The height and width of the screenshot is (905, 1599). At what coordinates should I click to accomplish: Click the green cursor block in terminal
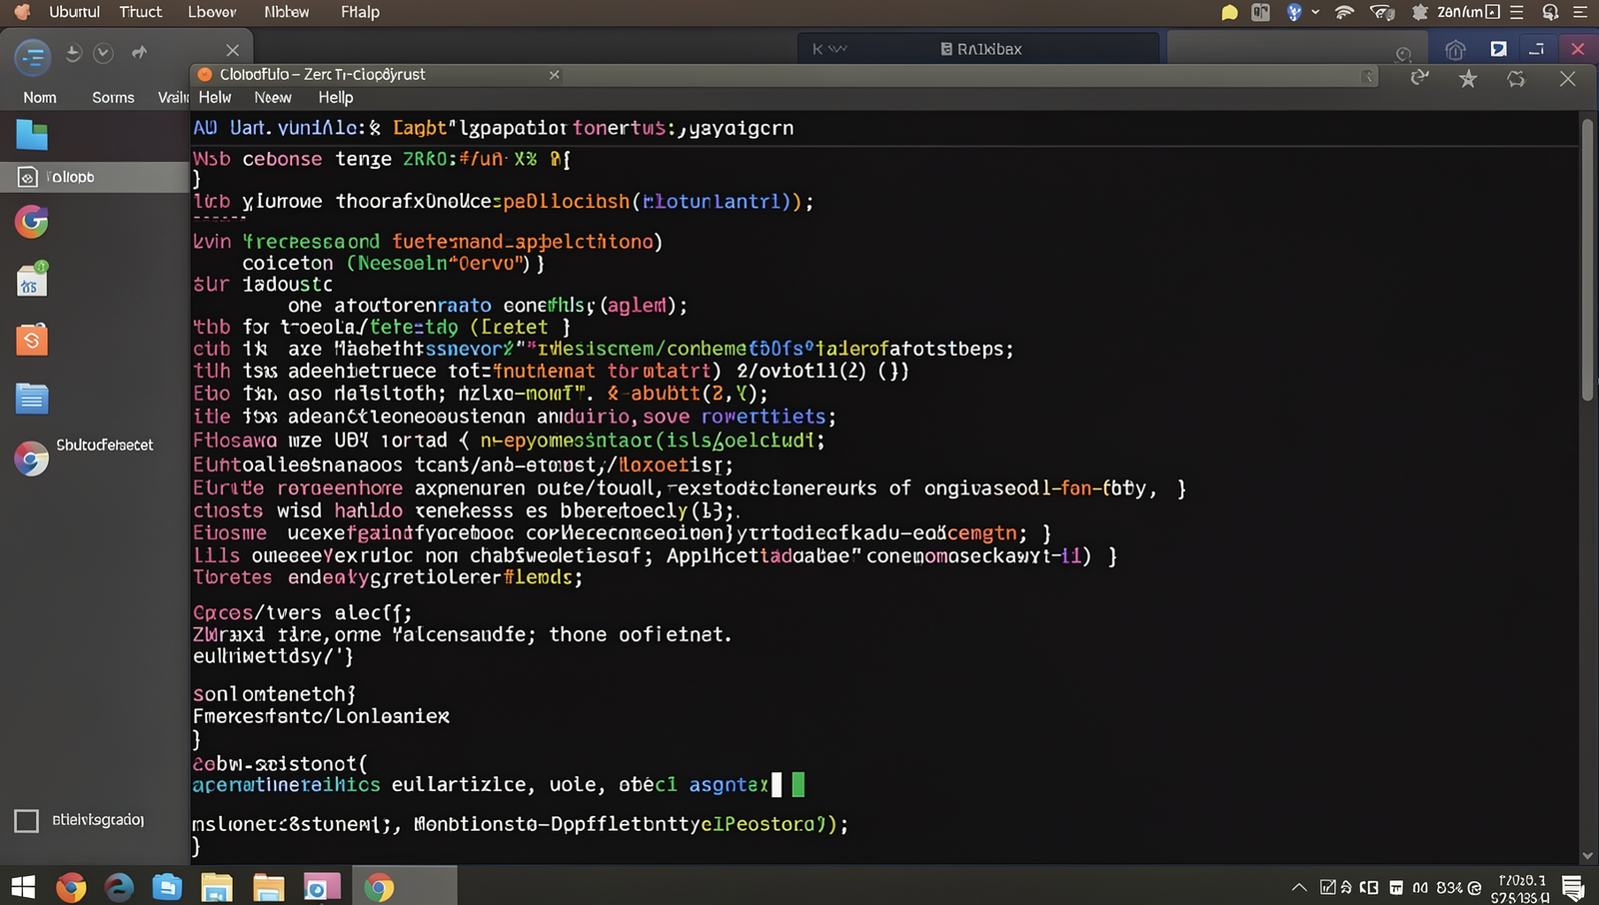(x=798, y=784)
